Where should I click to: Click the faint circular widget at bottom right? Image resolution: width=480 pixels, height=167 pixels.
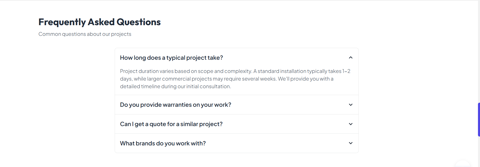click(463, 165)
